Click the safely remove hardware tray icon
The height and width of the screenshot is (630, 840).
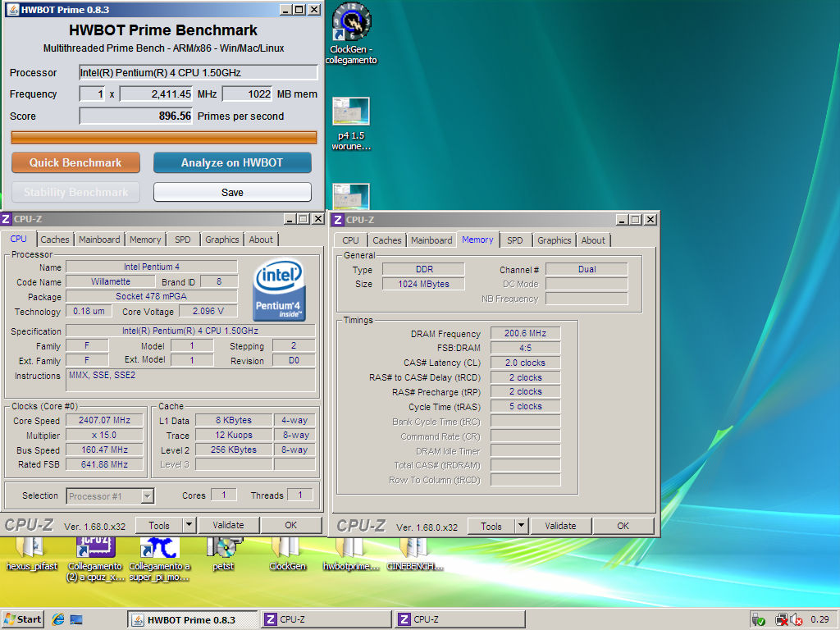[758, 620]
